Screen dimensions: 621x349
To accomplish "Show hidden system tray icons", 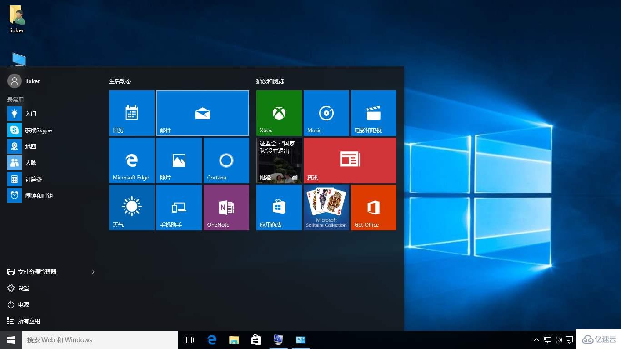I will (536, 340).
